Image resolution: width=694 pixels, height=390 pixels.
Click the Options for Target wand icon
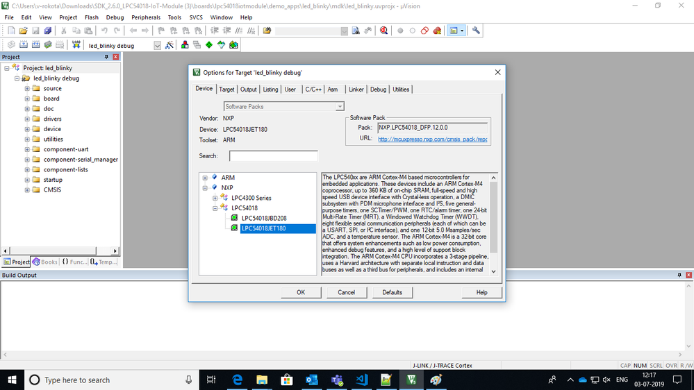coord(169,45)
